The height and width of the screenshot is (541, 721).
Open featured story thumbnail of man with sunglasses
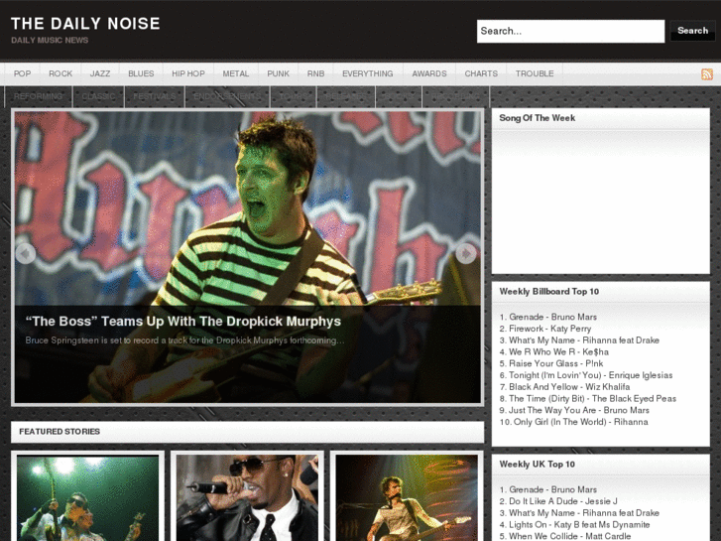click(247, 498)
